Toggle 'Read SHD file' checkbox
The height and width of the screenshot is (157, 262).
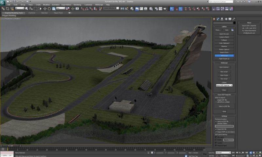pos(216,129)
